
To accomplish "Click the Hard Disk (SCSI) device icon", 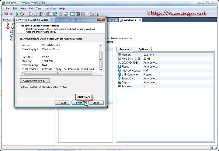I will click(x=120, y=58).
